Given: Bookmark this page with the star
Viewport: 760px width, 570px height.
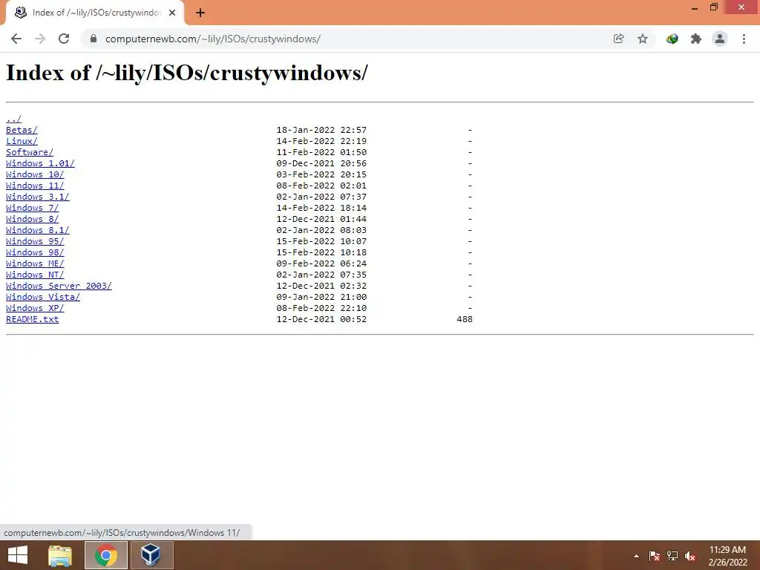Looking at the screenshot, I should click(x=643, y=39).
